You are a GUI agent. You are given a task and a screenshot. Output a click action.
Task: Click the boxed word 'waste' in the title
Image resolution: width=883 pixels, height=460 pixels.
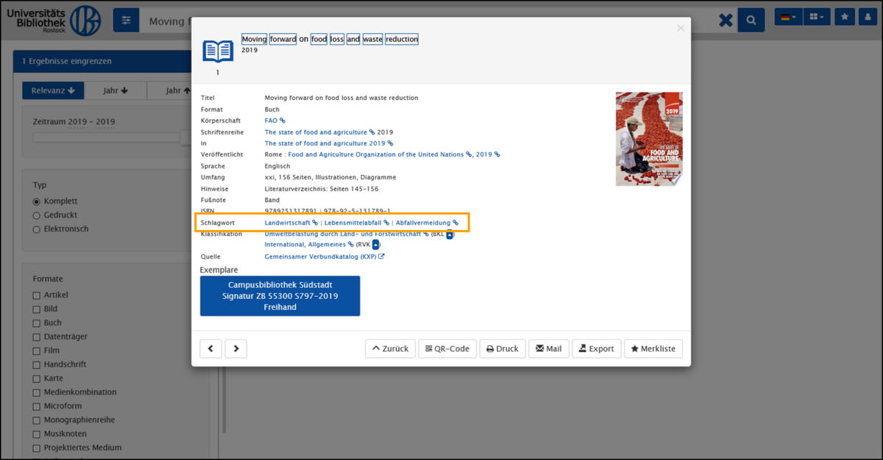[x=372, y=39]
